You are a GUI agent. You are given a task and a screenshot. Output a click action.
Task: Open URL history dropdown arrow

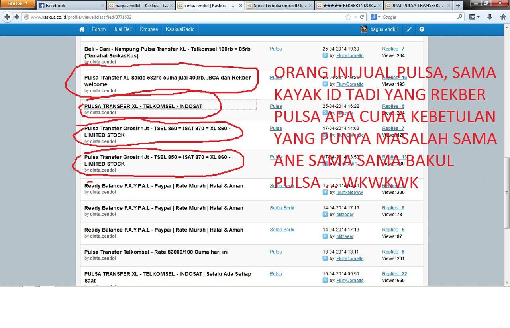(x=356, y=17)
